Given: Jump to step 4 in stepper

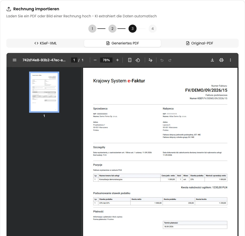Looking at the screenshot, I should pos(153,29).
